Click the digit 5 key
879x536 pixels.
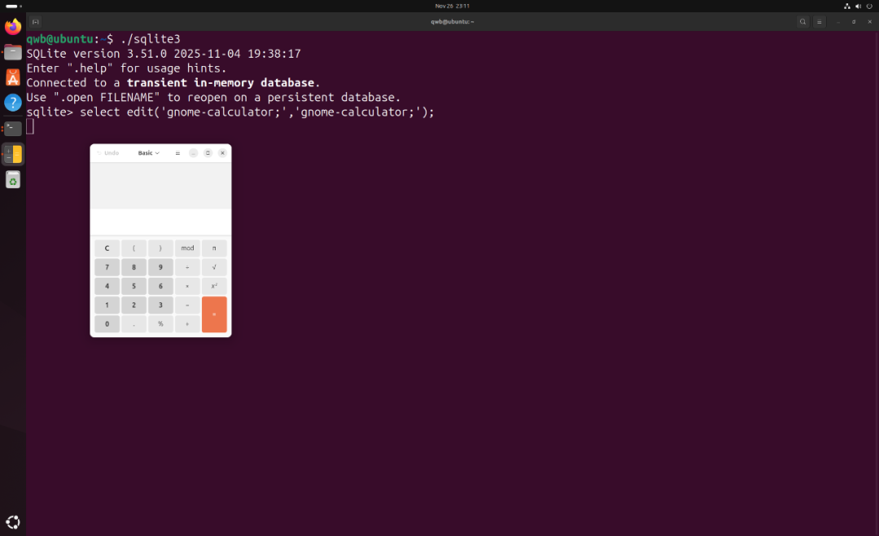coord(133,286)
